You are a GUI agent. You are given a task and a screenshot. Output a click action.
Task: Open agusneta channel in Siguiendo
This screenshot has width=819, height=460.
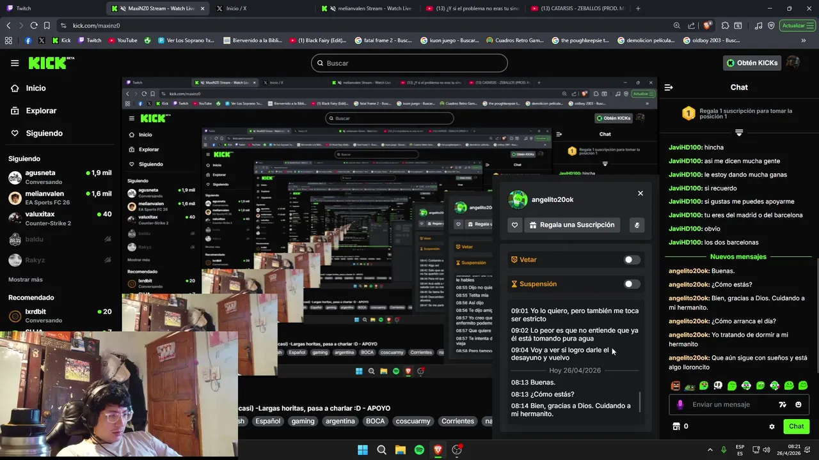pos(60,177)
